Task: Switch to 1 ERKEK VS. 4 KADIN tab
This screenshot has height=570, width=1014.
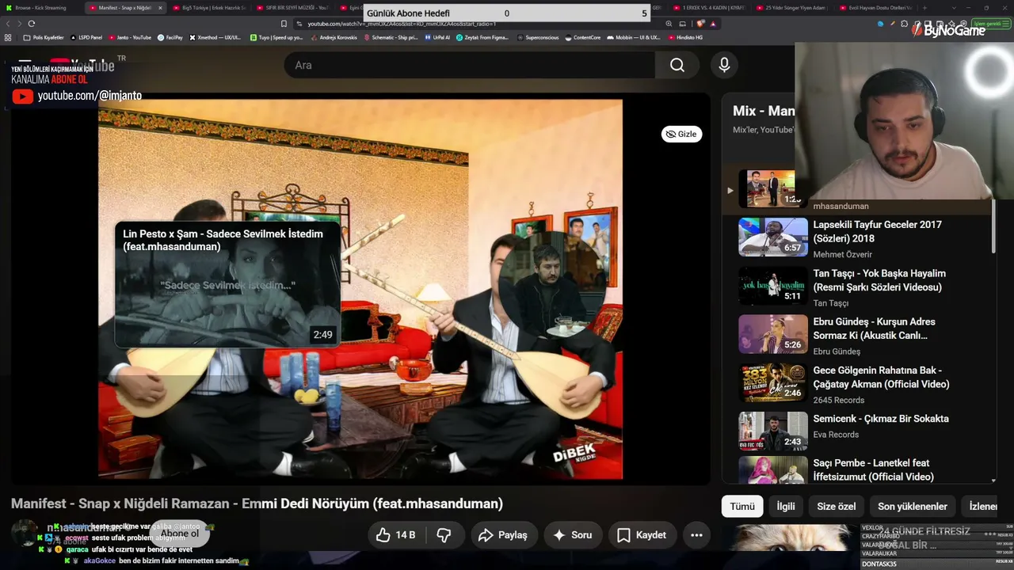Action: point(708,8)
